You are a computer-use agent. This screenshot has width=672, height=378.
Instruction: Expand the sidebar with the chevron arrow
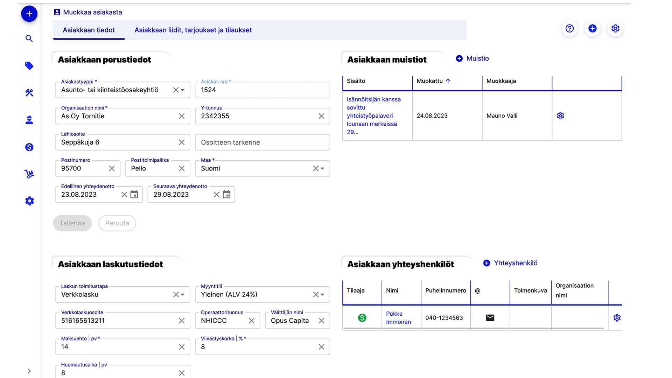click(29, 371)
